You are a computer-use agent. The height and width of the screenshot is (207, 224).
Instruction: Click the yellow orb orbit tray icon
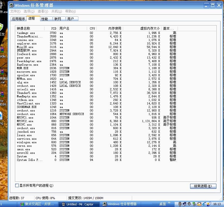point(209,204)
